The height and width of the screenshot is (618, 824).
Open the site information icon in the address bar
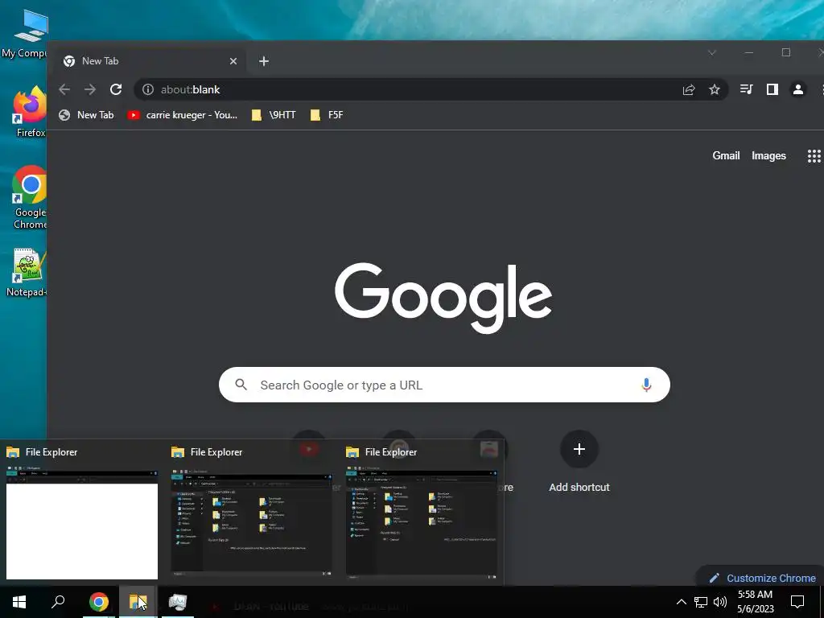point(148,89)
